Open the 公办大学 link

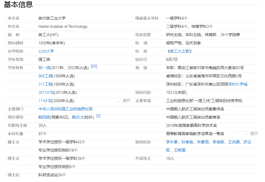[46, 51]
